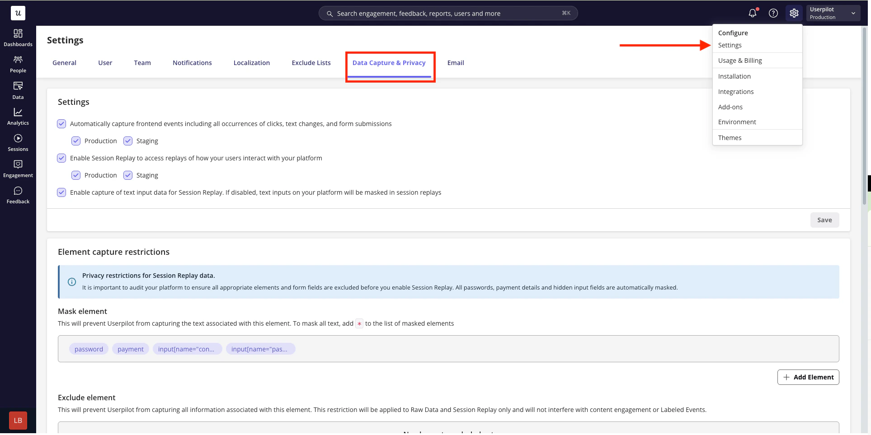Click the password masked element tag
The image size is (871, 435).
(89, 349)
